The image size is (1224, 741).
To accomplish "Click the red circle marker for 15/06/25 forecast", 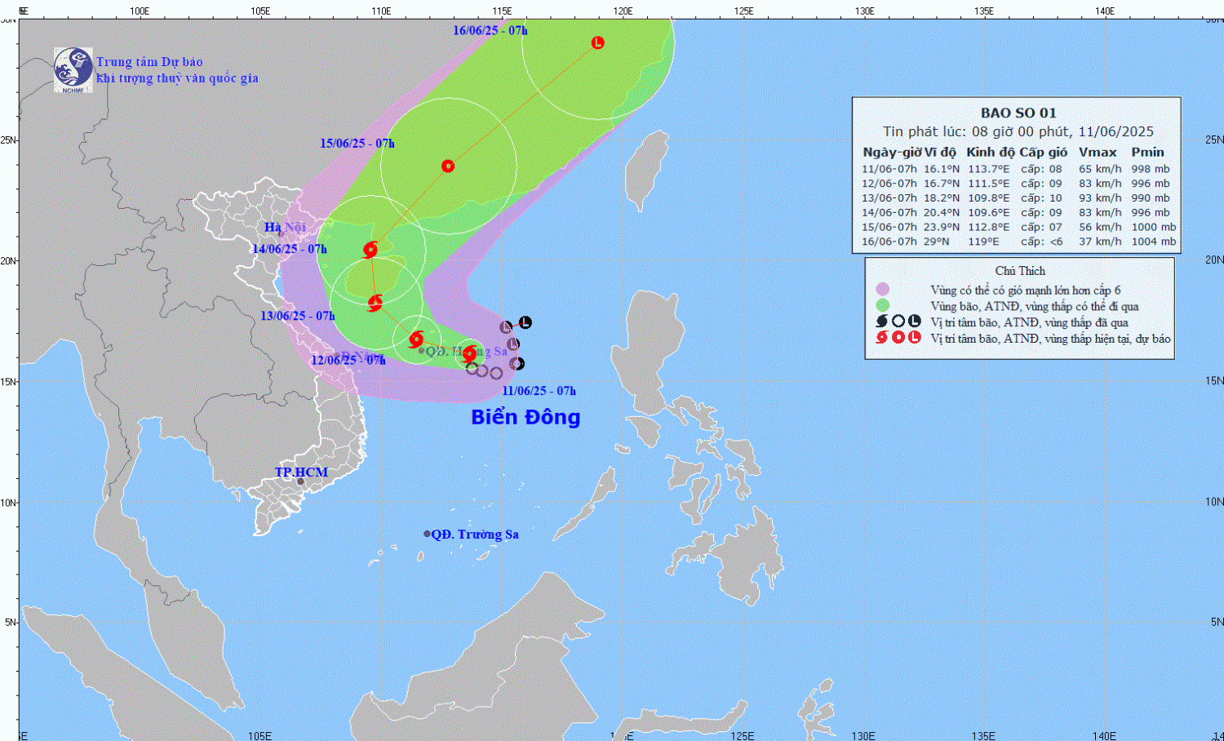I will [447, 166].
